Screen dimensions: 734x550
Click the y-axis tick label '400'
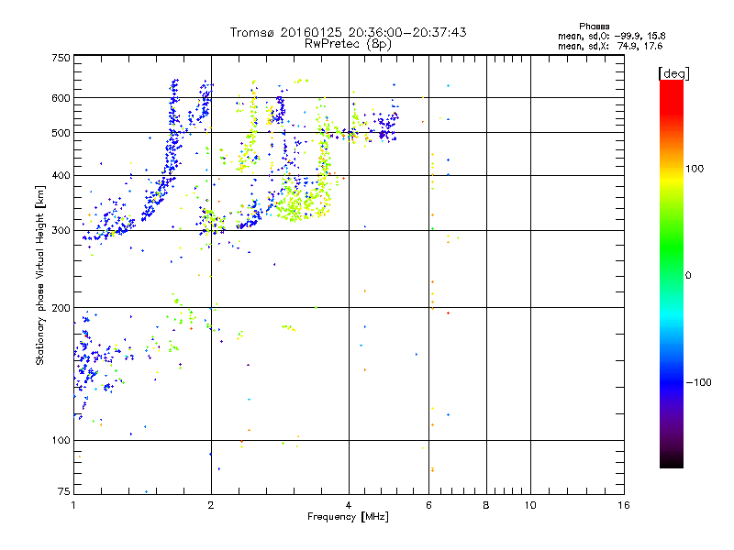pyautogui.click(x=61, y=175)
